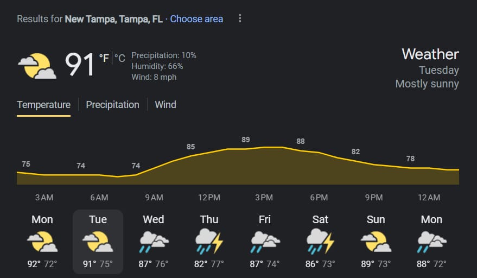Select Wednesday's rain shower forecast icon
477x278 pixels.
[154, 242]
